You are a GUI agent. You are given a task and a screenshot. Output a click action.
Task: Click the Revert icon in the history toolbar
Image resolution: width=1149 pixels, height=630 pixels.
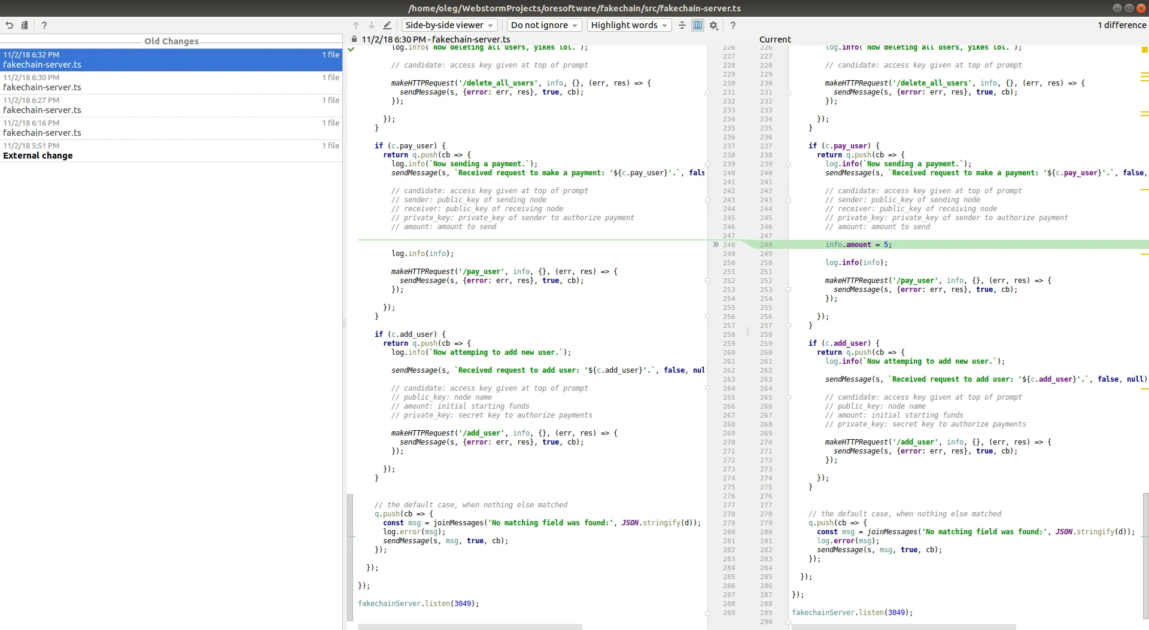pyautogui.click(x=10, y=25)
